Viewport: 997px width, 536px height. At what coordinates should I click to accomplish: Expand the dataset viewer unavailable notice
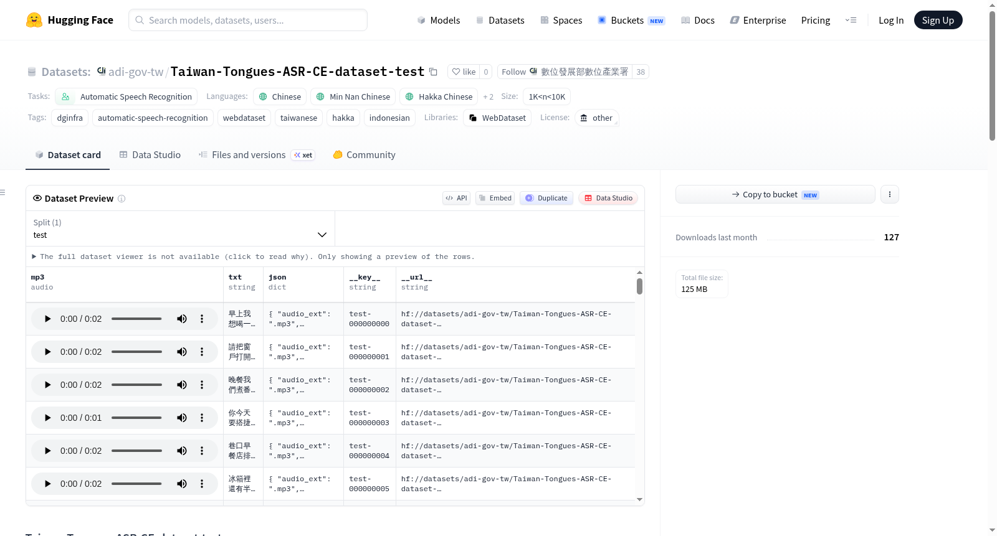point(253,256)
